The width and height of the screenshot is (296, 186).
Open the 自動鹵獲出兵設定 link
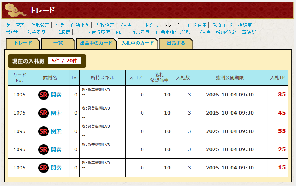tap(174, 32)
